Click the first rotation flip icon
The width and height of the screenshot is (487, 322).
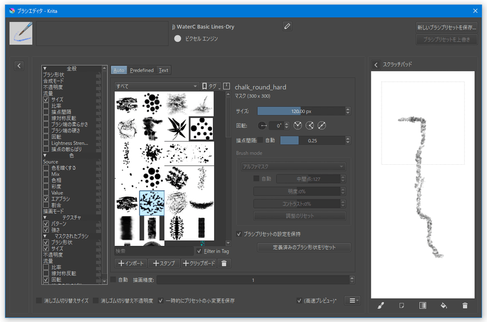point(297,125)
